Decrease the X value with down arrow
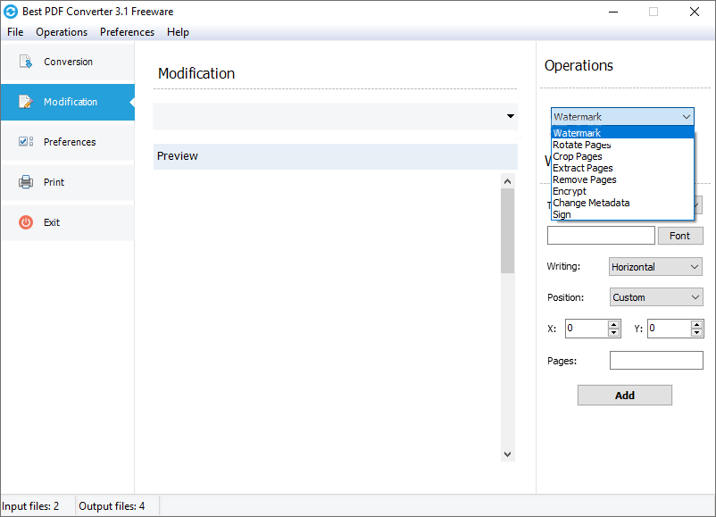The image size is (716, 517). click(x=613, y=332)
